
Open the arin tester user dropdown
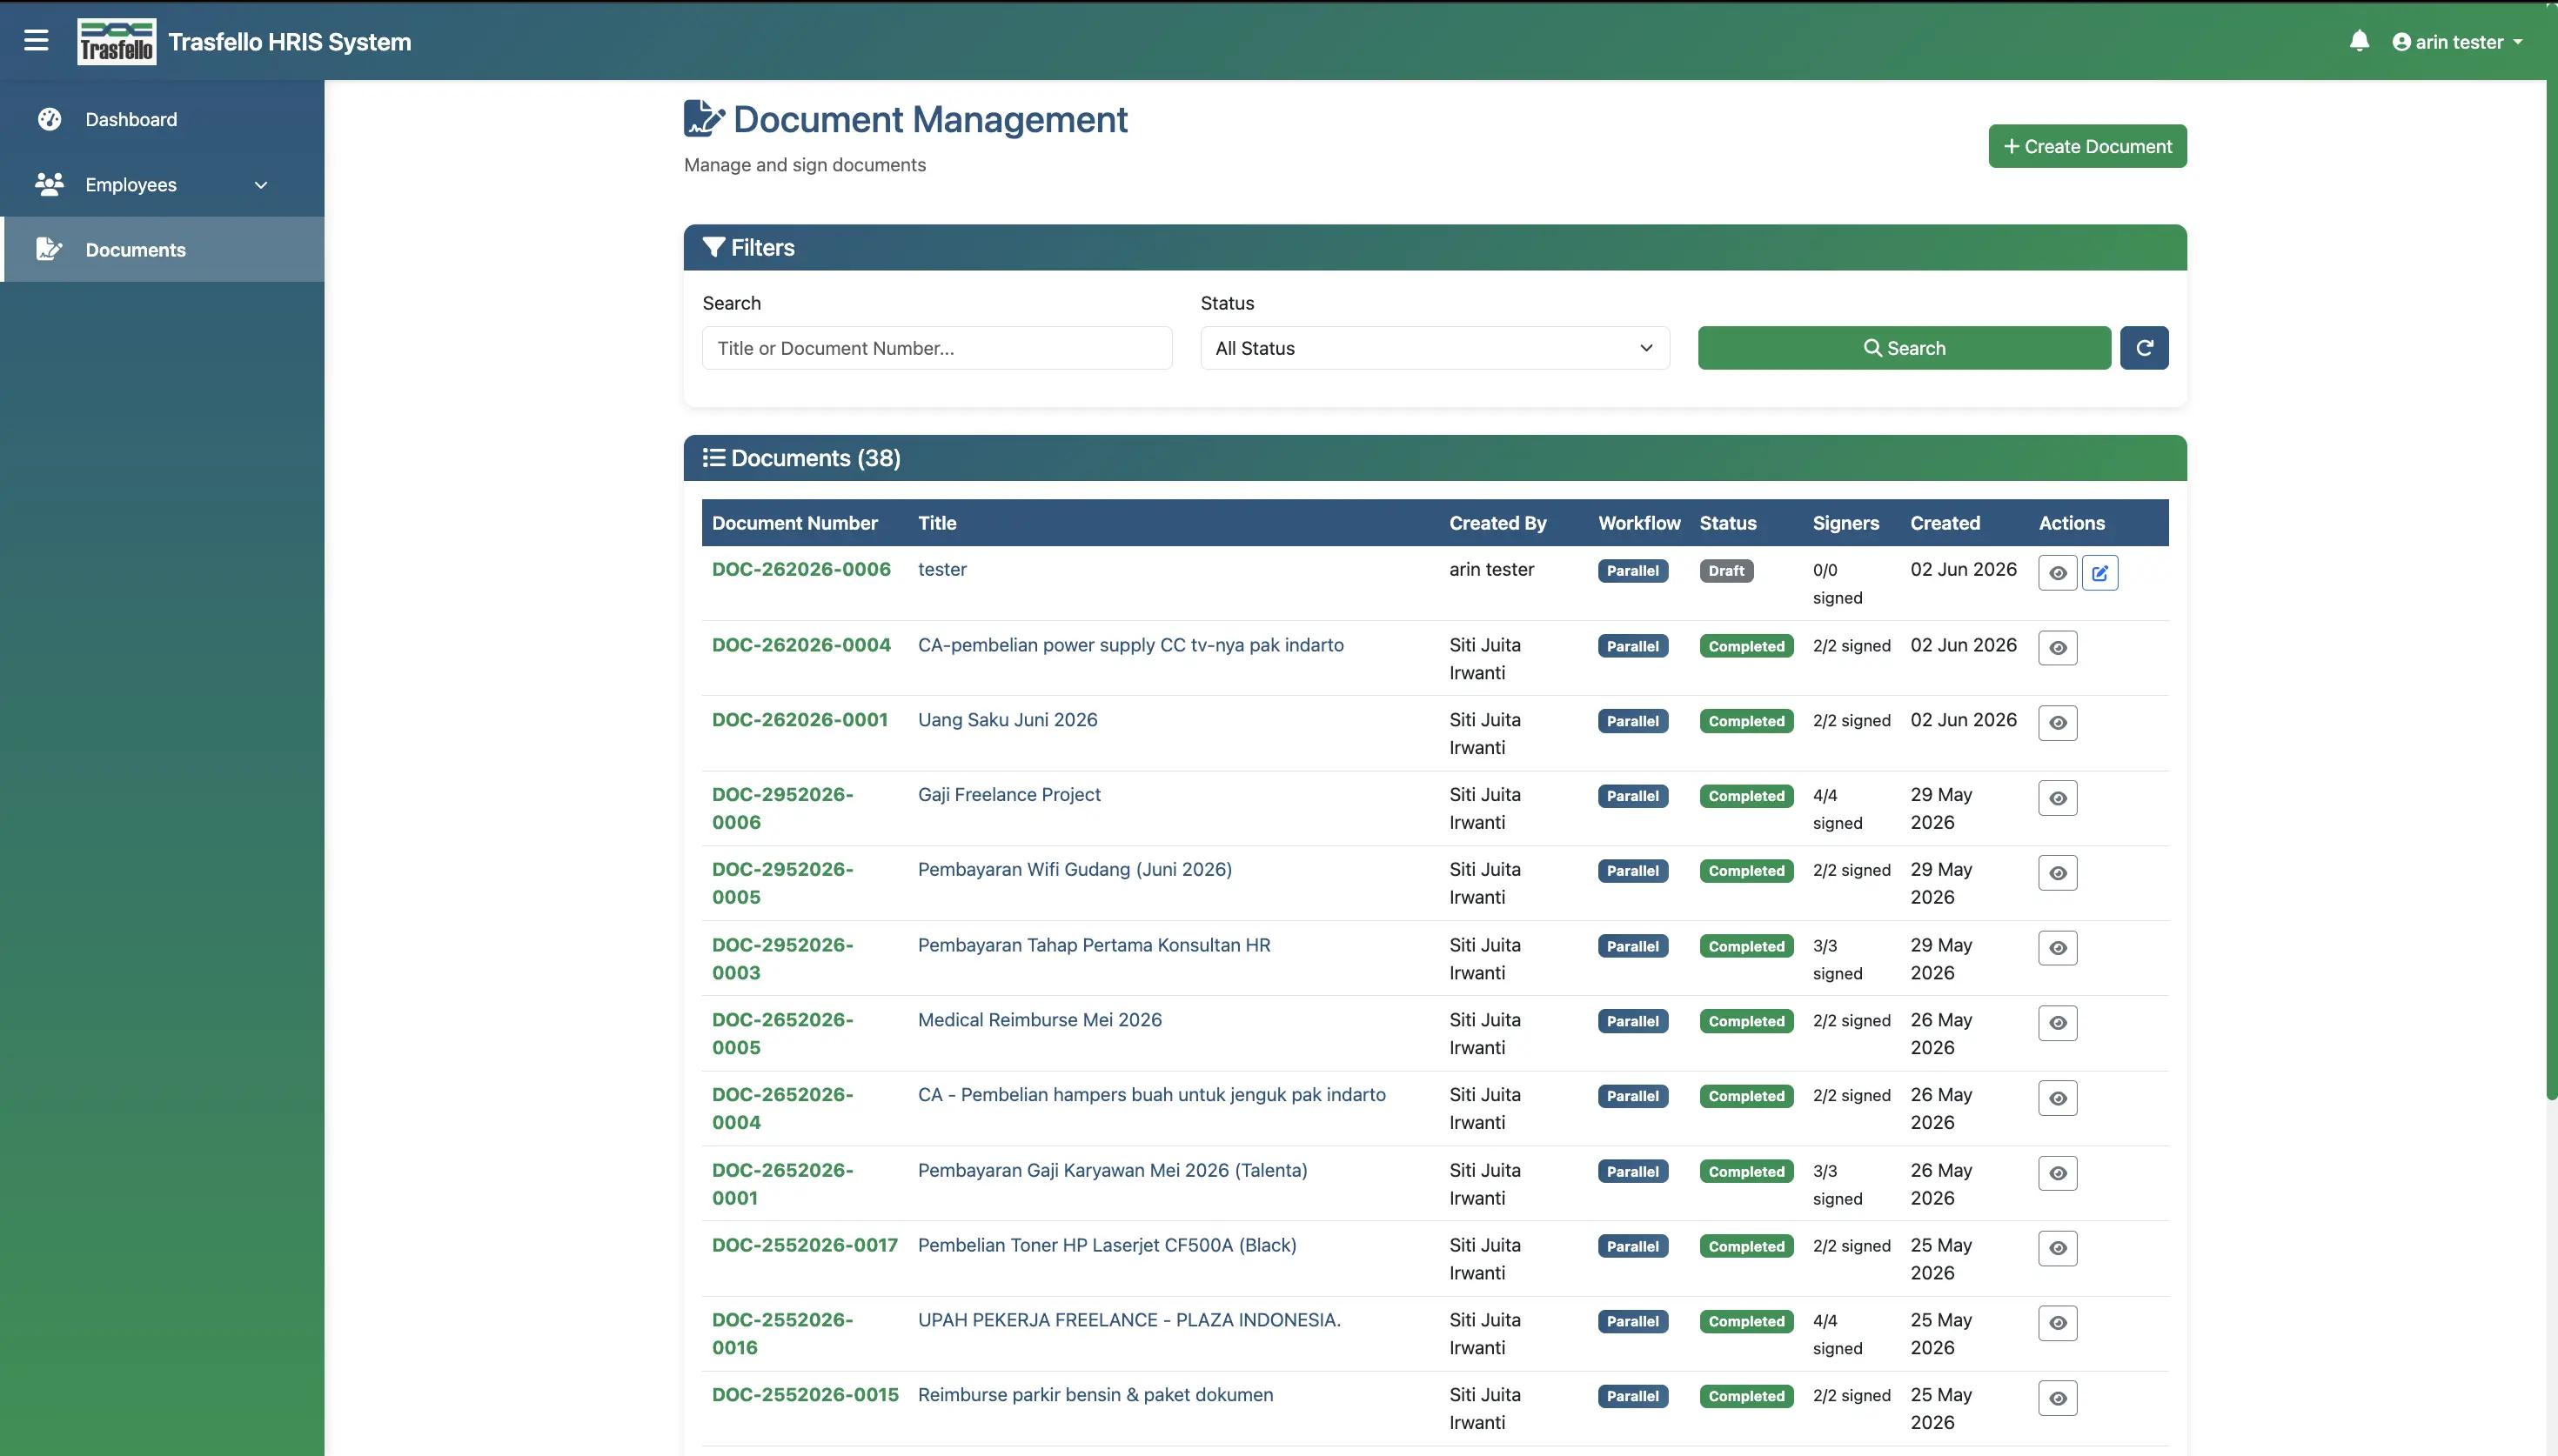pos(2457,42)
